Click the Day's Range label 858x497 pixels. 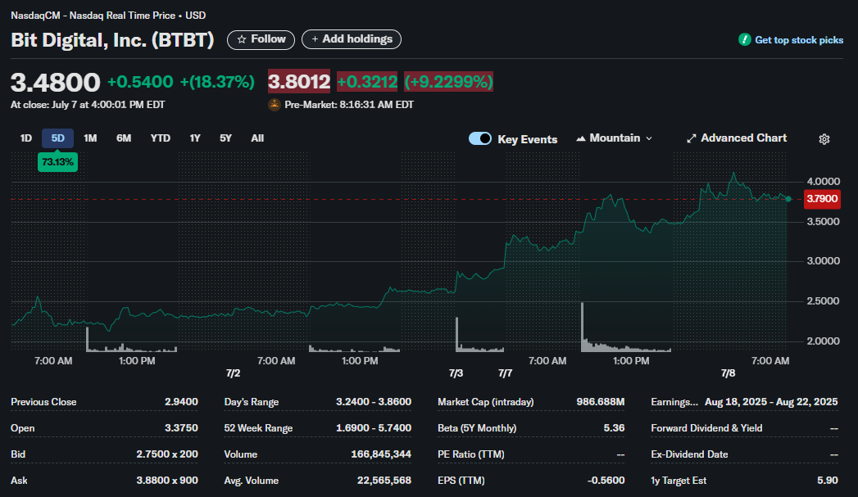click(251, 402)
